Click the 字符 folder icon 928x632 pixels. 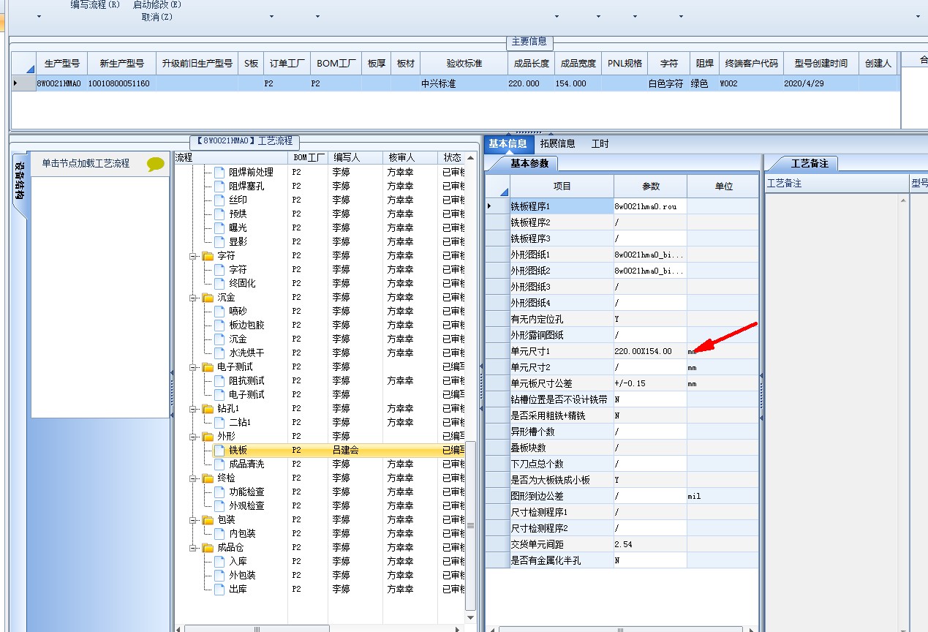[208, 256]
